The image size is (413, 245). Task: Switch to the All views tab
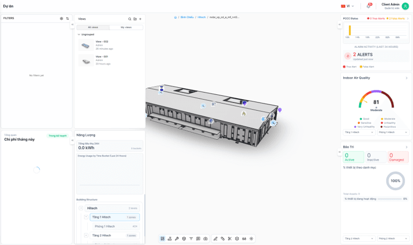click(93, 27)
